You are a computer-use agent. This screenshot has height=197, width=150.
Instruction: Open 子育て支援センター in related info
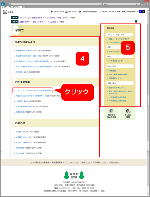pyautogui.click(x=116, y=61)
